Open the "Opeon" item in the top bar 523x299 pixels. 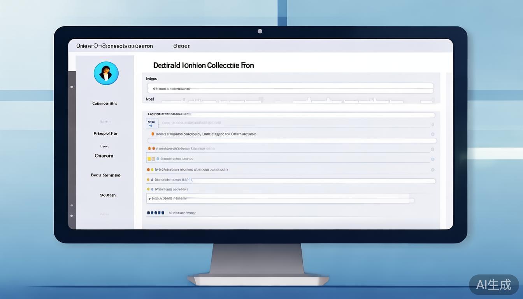pyautogui.click(x=181, y=46)
